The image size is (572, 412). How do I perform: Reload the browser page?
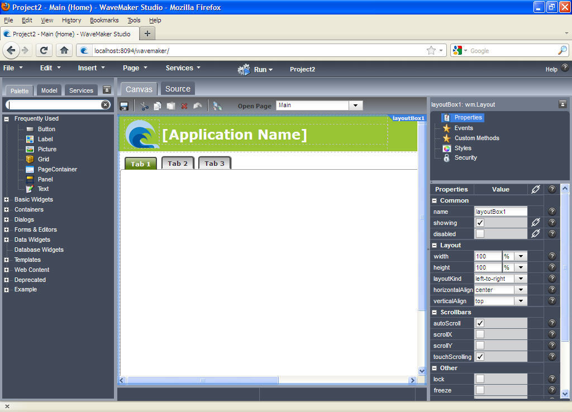[x=44, y=50]
